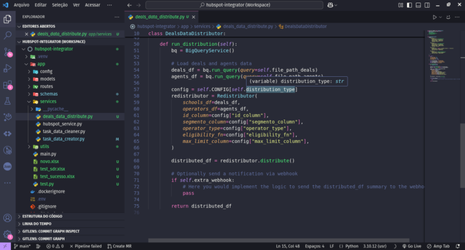This screenshot has height=250, width=465.
Task: Close deals_data_distribute.py in open editors list
Action: tap(26, 34)
